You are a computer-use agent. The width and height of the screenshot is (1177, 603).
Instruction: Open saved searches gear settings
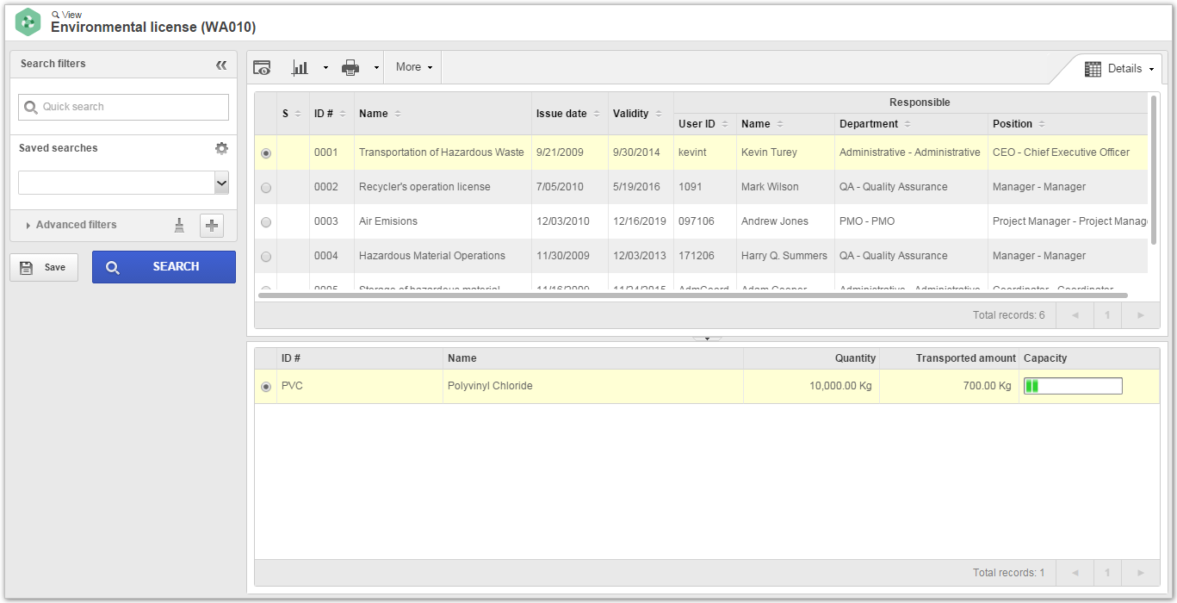click(x=221, y=148)
